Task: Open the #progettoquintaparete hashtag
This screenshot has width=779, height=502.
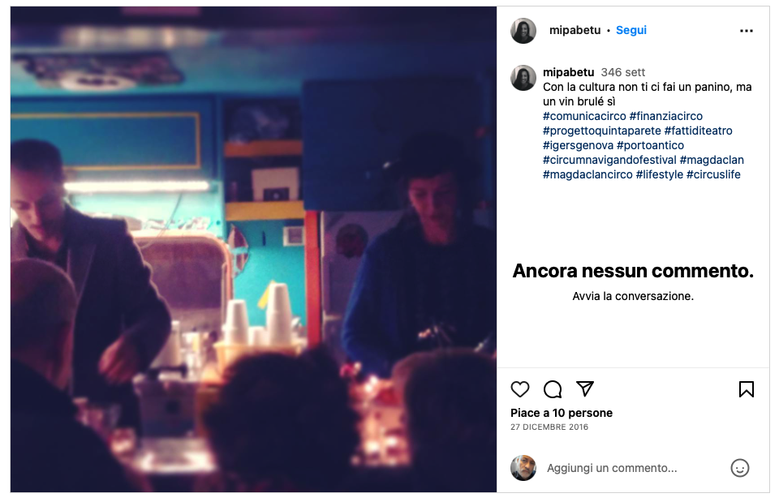Action: point(601,131)
